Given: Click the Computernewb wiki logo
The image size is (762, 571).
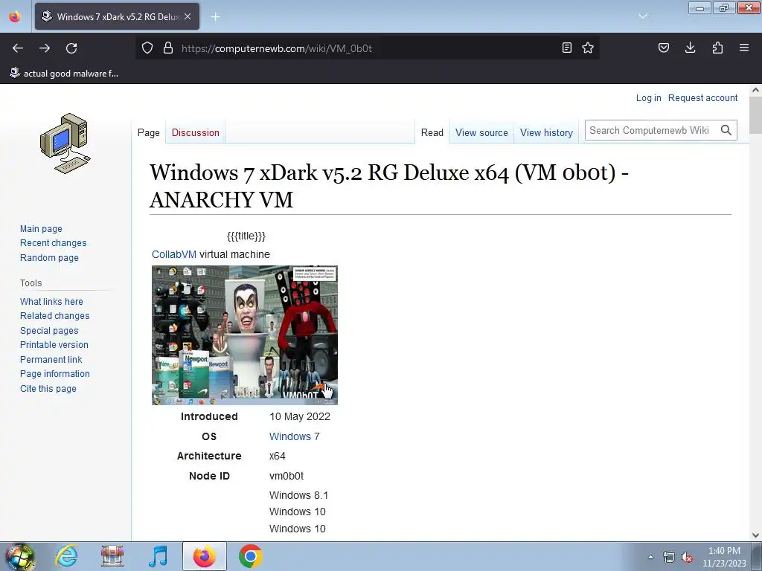Looking at the screenshot, I should click(x=65, y=143).
